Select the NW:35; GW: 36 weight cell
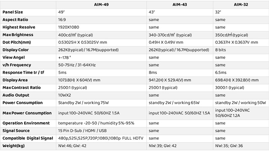269x151 pixels. 230,146
